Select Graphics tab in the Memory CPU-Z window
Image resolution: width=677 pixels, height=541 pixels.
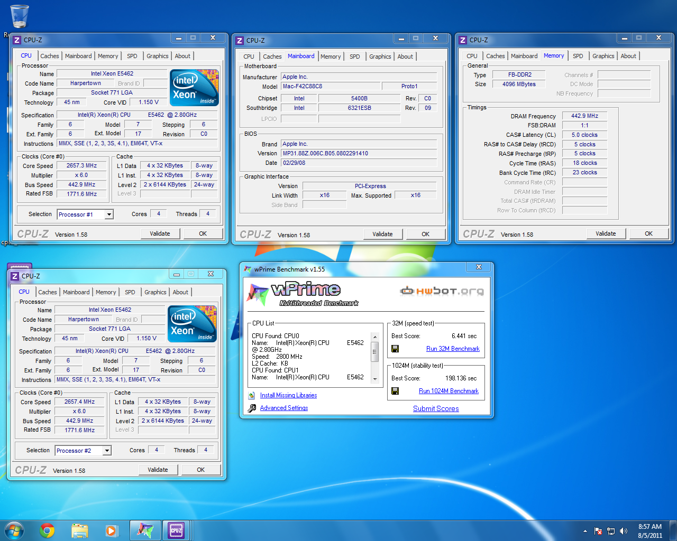coord(603,56)
